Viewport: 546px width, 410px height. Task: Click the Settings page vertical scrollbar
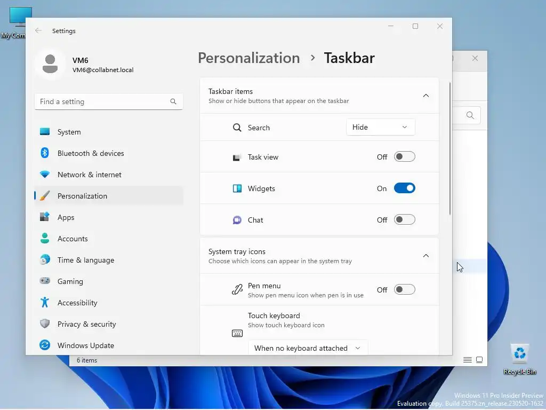click(450, 148)
